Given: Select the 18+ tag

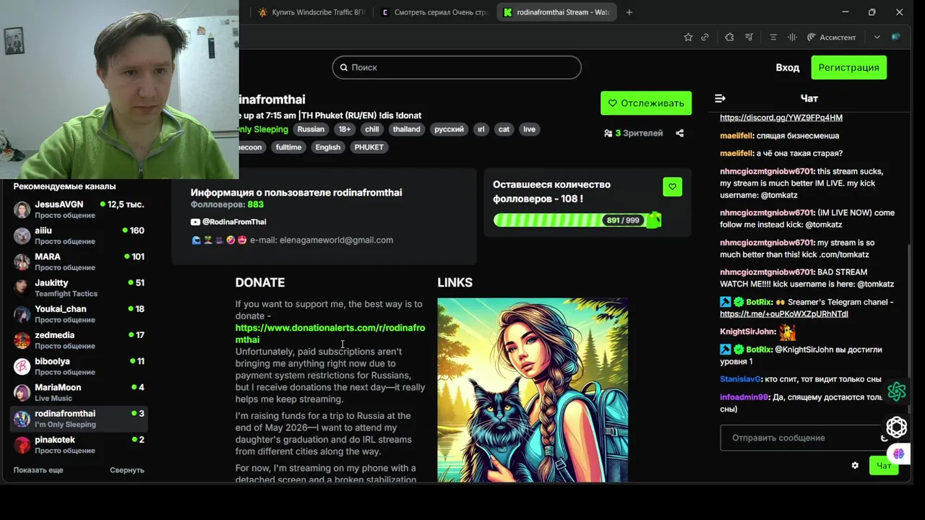Looking at the screenshot, I should pyautogui.click(x=345, y=129).
